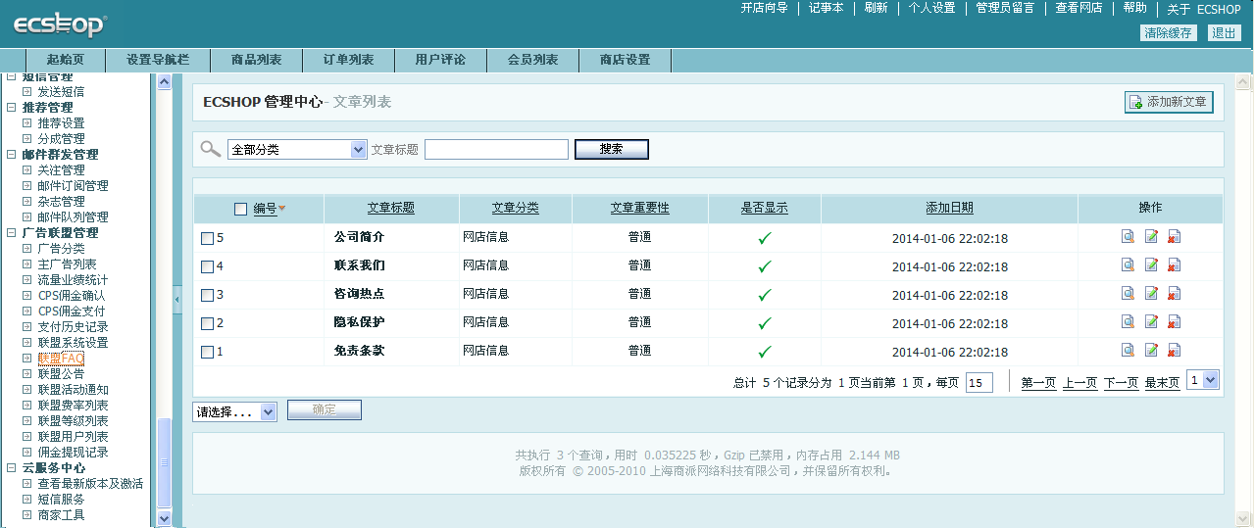Click the 清除缓存 link in header
This screenshot has height=528, width=1255.
1169,32
